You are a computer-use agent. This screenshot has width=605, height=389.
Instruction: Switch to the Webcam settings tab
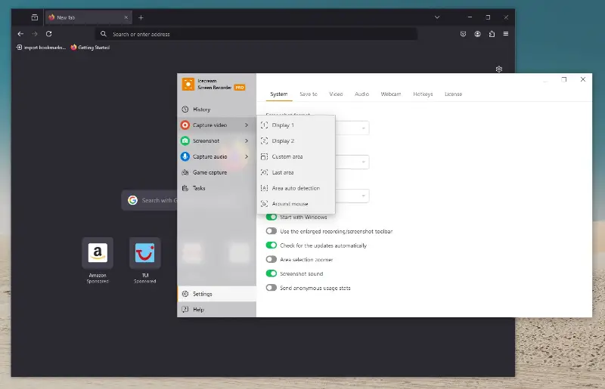click(x=391, y=94)
